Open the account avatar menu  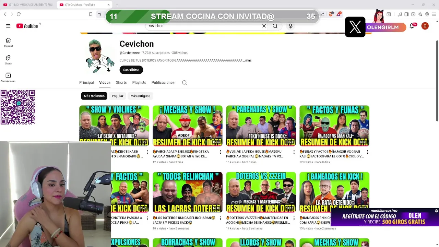tap(425, 26)
